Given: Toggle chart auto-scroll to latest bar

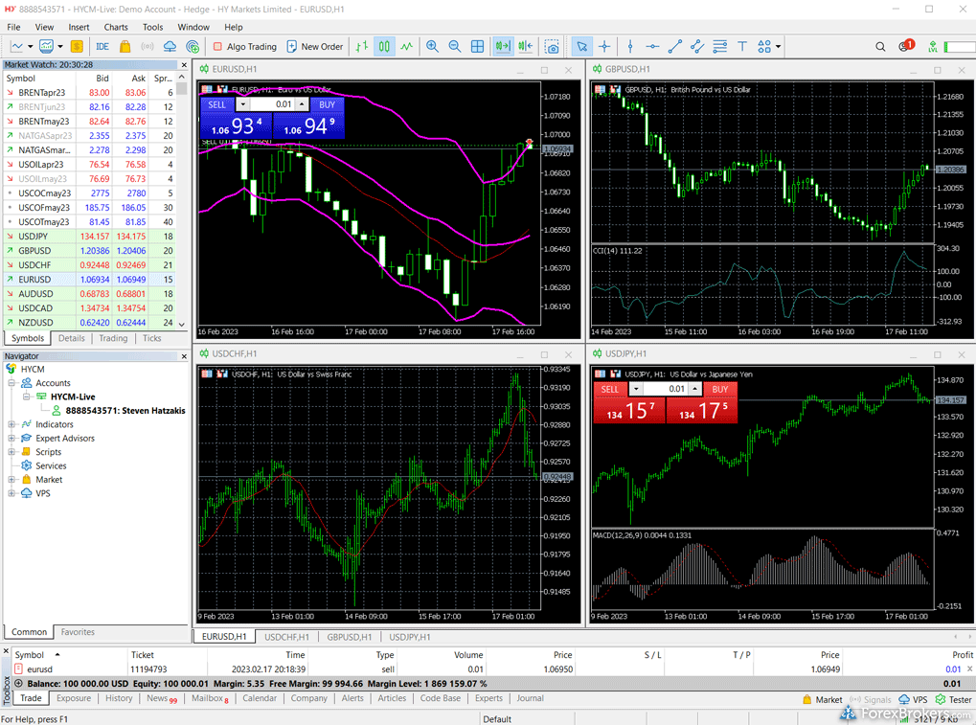Looking at the screenshot, I should tap(503, 47).
